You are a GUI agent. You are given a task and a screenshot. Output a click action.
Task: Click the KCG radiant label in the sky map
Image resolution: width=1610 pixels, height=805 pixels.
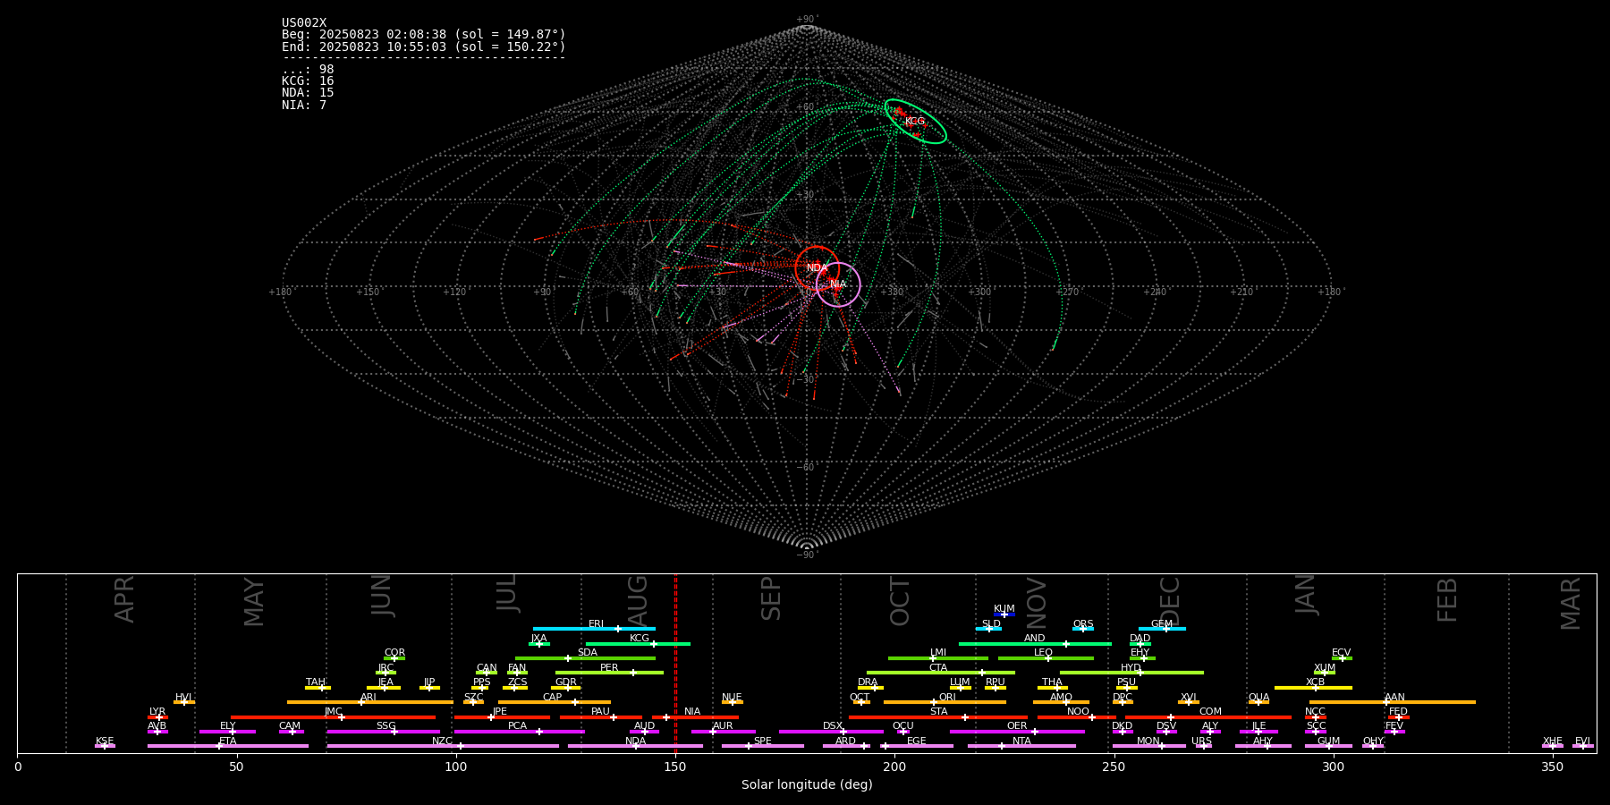(914, 122)
